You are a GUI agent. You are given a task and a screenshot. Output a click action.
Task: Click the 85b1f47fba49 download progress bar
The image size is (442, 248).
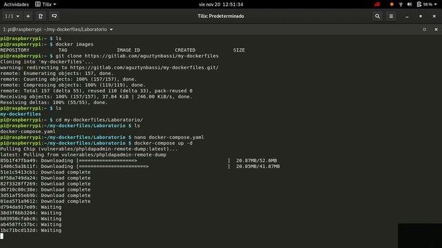point(153,161)
